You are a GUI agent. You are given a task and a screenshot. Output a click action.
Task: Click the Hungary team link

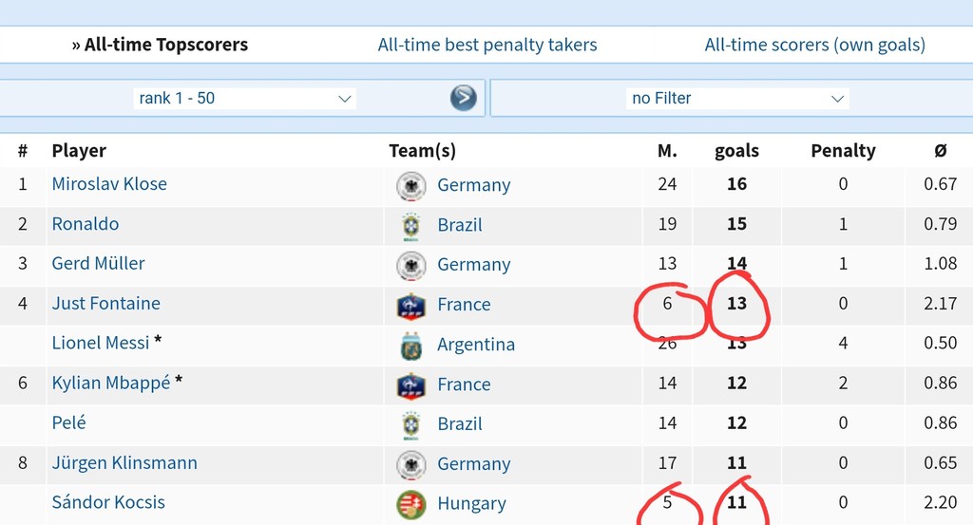tap(471, 503)
